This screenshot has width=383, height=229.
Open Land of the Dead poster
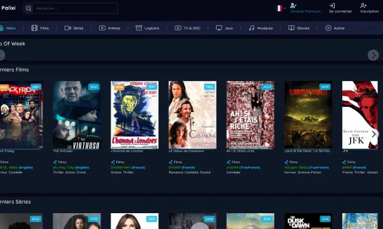pyautogui.click(x=308, y=114)
